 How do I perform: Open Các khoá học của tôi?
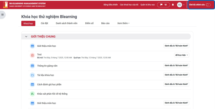129,5
